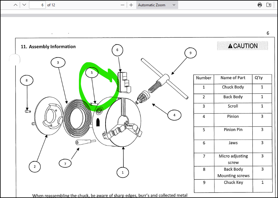The image size is (278, 198).
Task: Click the 'Chuck Body' table cell
Action: pyautogui.click(x=233, y=87)
